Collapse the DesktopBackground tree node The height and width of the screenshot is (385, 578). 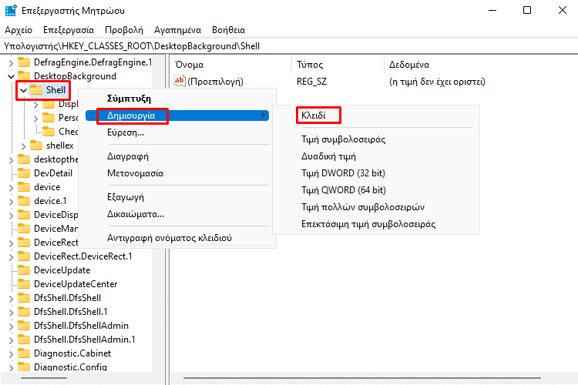click(11, 76)
